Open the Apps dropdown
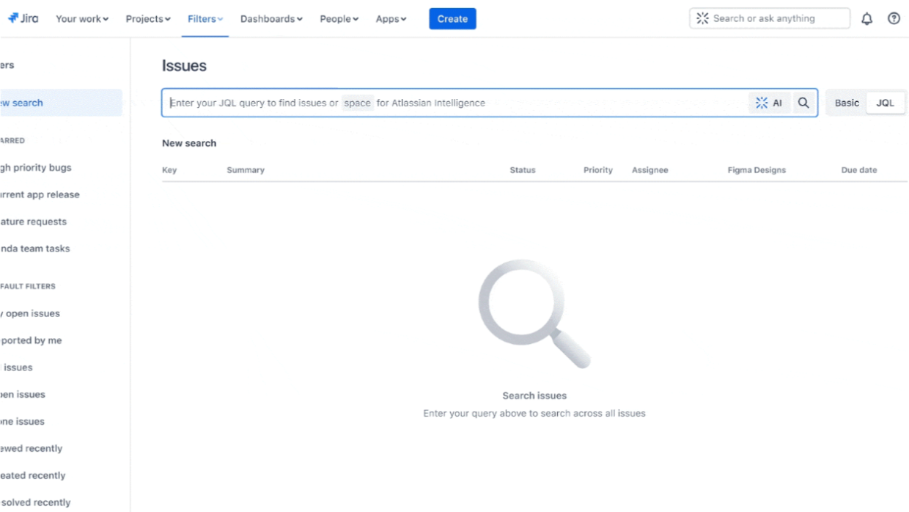This screenshot has height=512, width=909. 391,18
